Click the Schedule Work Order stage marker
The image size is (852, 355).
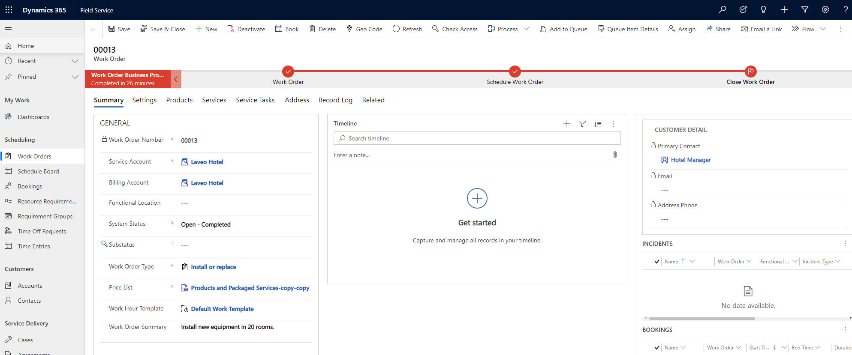tap(515, 72)
